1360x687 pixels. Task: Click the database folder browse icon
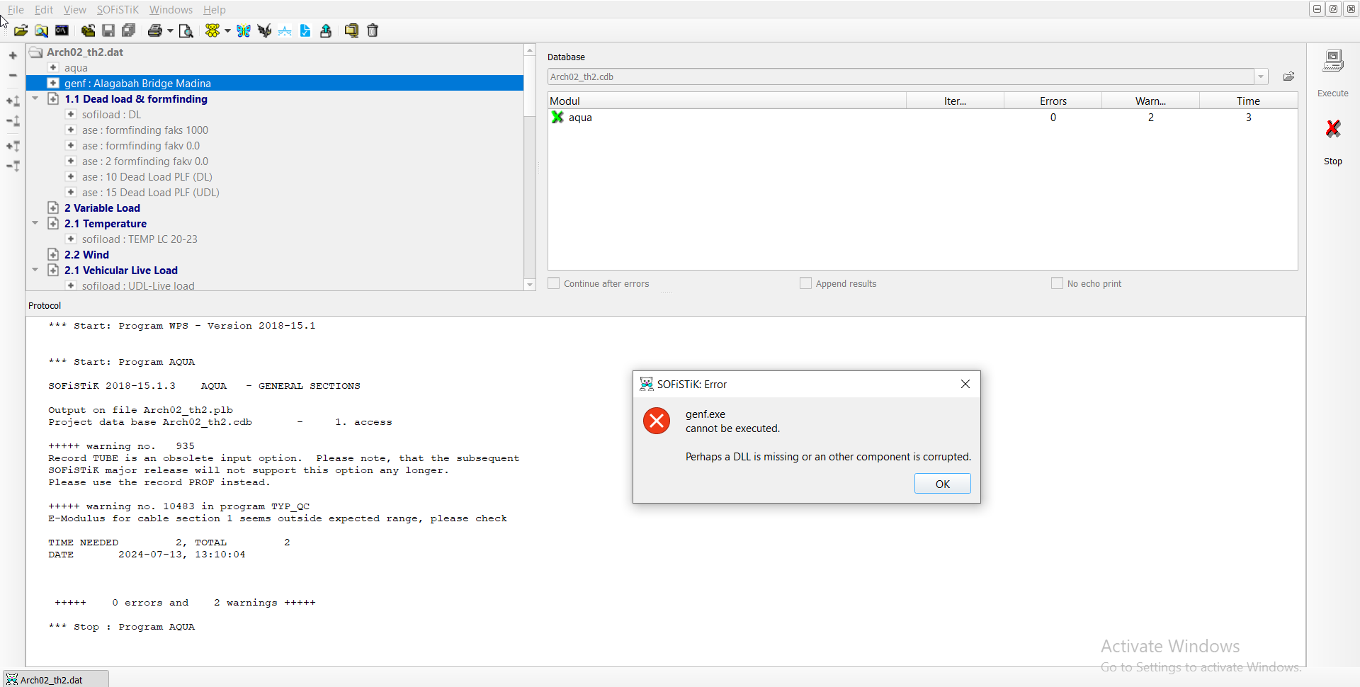[x=1289, y=76]
